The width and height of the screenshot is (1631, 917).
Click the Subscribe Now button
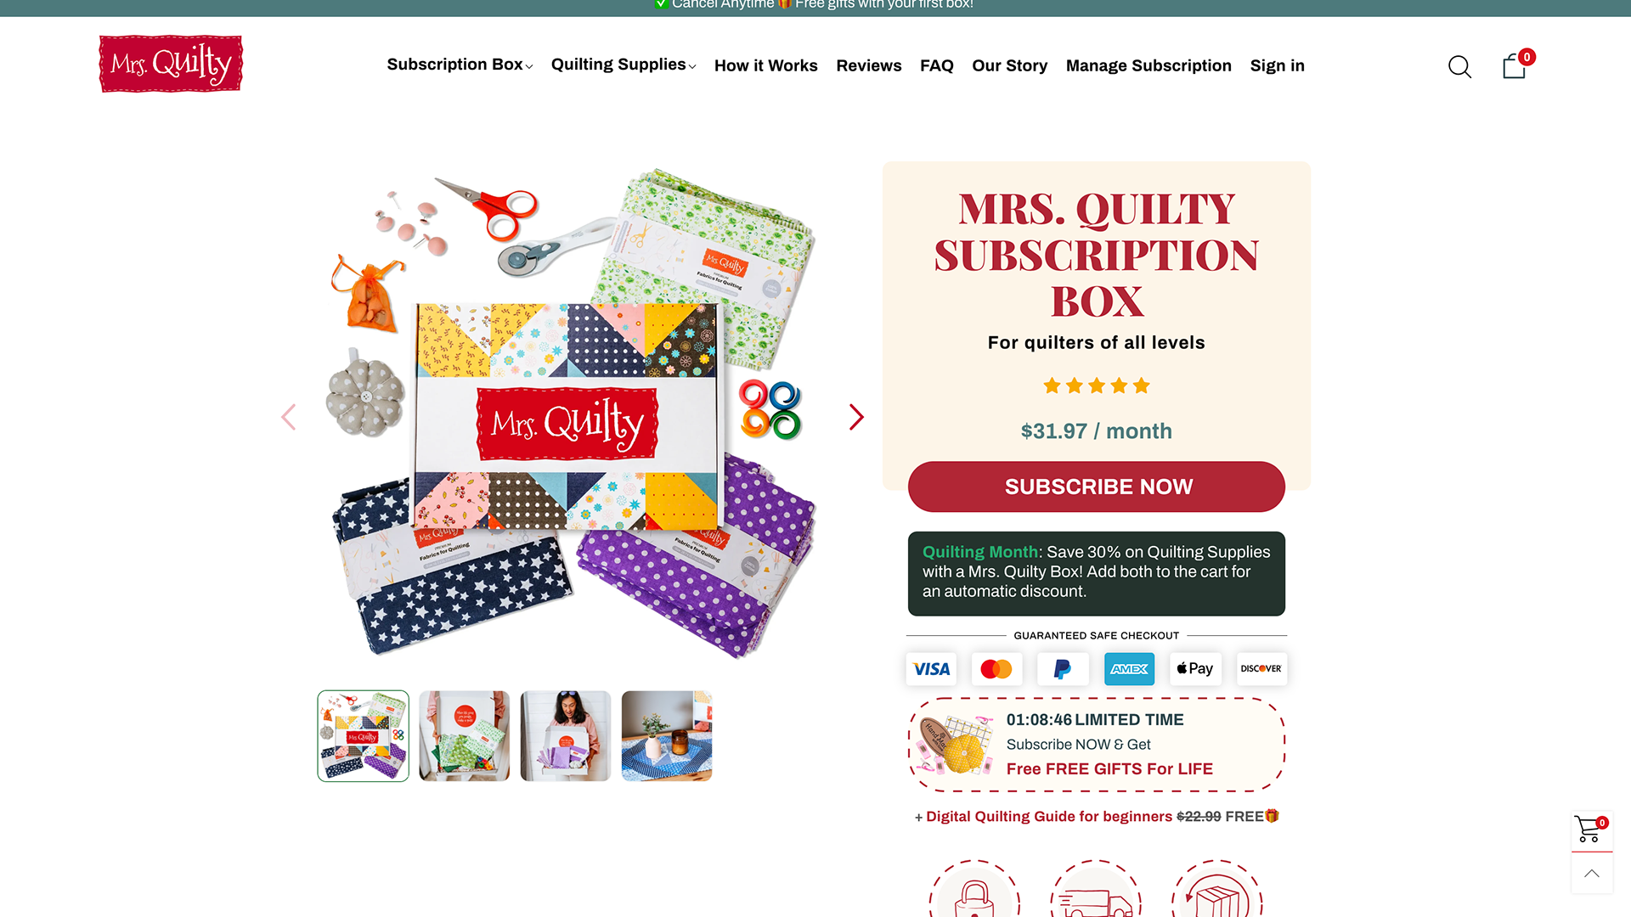(x=1096, y=487)
